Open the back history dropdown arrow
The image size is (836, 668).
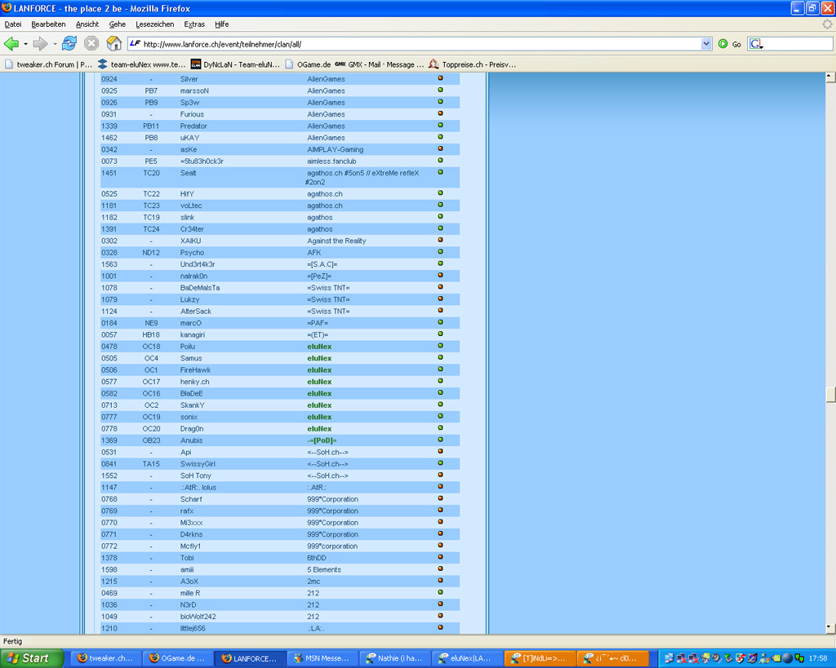pyautogui.click(x=25, y=44)
